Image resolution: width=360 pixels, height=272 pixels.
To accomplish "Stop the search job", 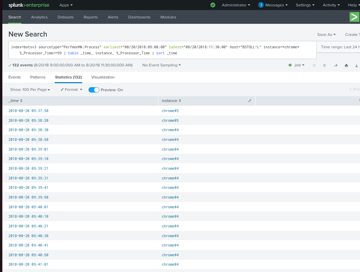I will click(324, 65).
